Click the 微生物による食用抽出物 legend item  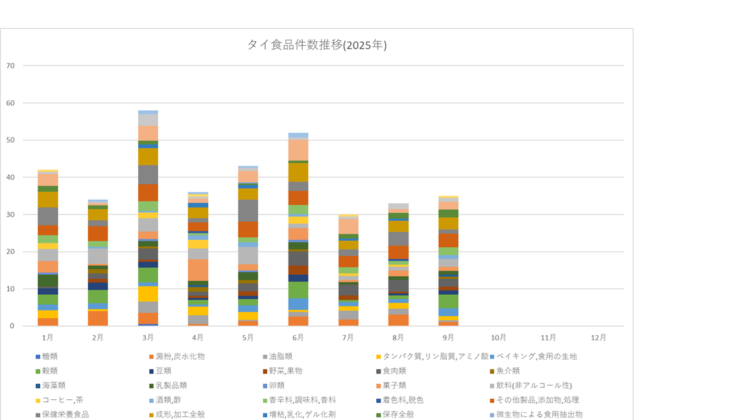pyautogui.click(x=539, y=414)
